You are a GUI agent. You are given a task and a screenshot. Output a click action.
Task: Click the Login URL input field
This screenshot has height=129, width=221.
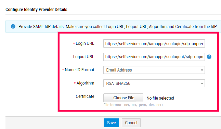(154, 43)
